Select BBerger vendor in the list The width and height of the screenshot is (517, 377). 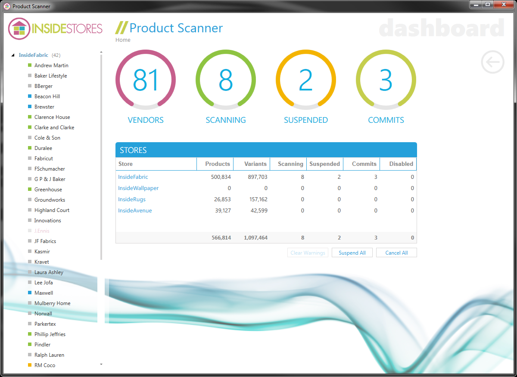(44, 86)
